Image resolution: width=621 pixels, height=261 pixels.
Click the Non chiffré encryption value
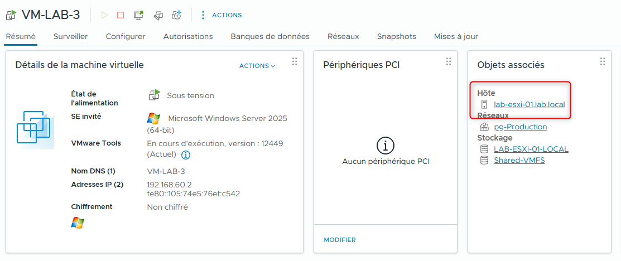pyautogui.click(x=167, y=207)
